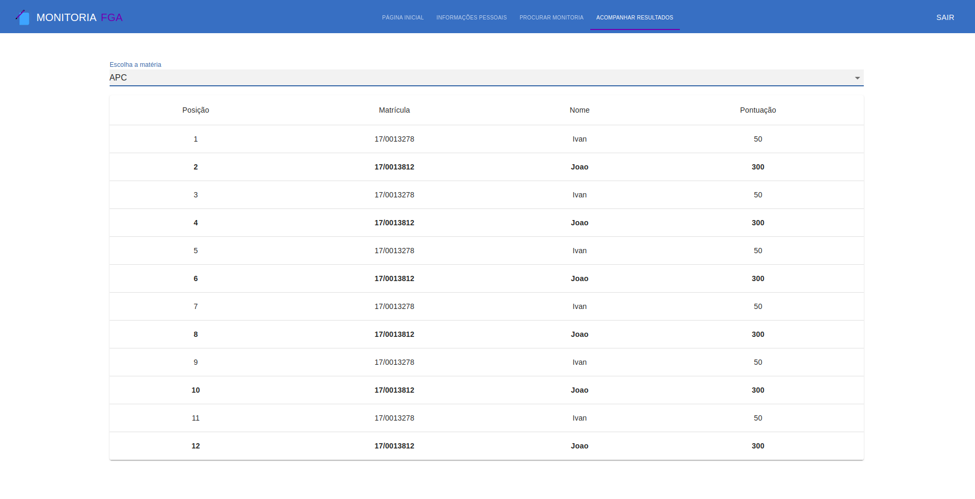
Task: Click matrícula 17/0013278 in row 11
Action: click(x=394, y=418)
